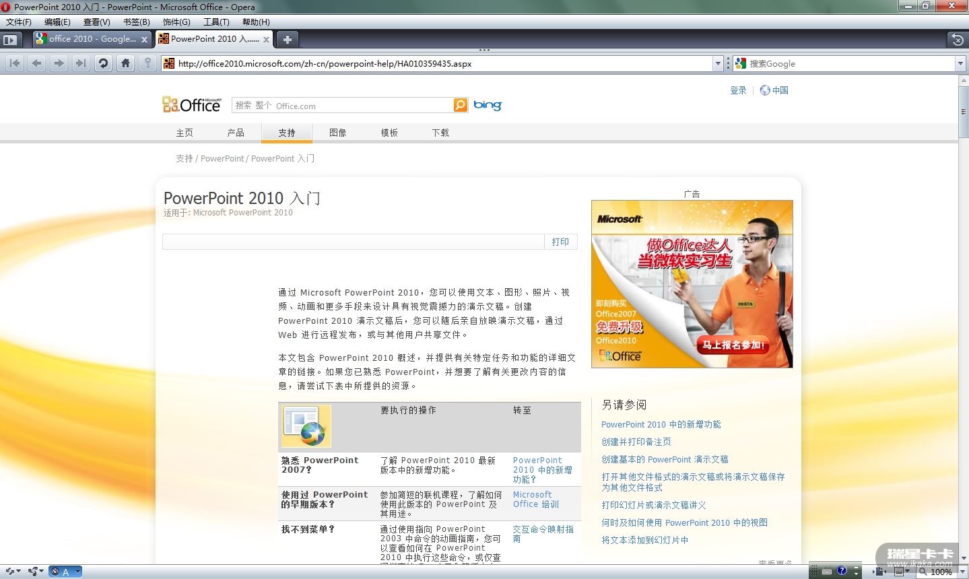Open a new tab with the plus button

point(287,40)
